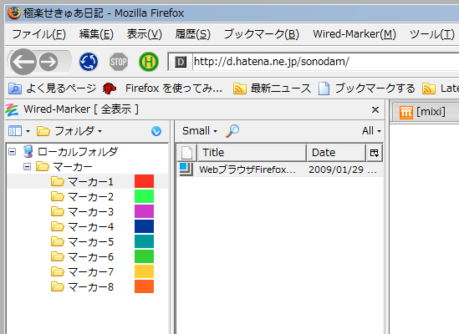Click the folder icon of マーカー5
Viewport: 459px width, 334px height.
(x=58, y=241)
